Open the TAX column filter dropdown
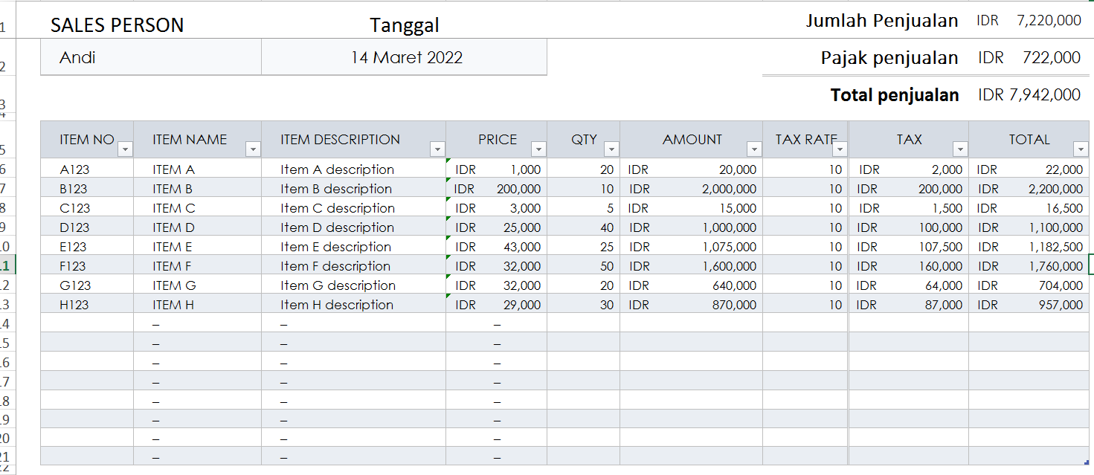This screenshot has width=1094, height=475. point(959,149)
